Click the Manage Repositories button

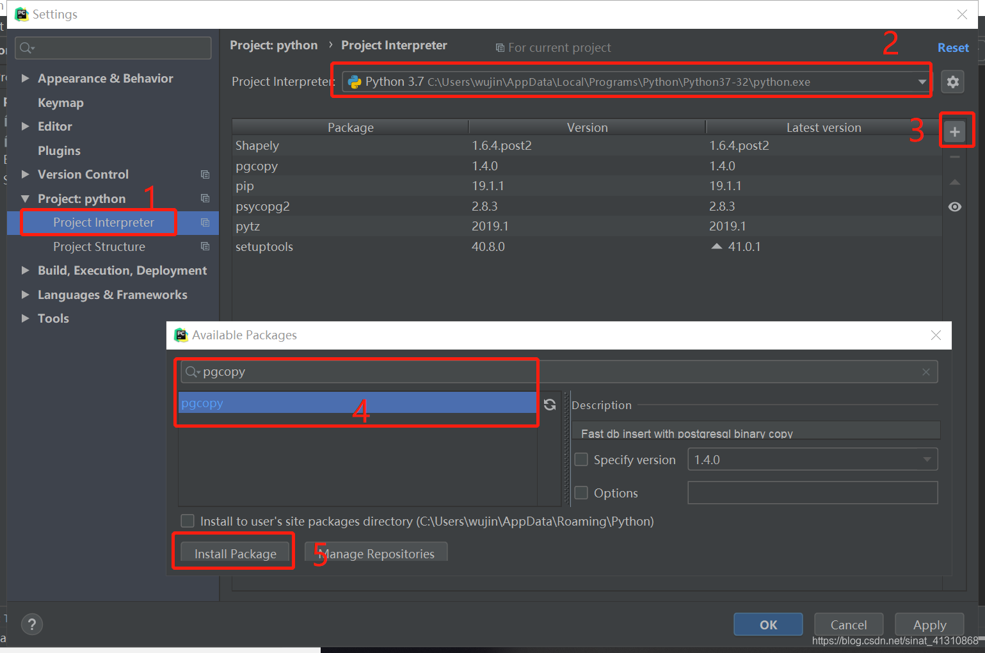(376, 554)
